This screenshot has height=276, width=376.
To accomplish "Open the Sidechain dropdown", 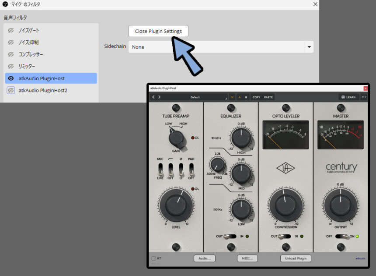I will [x=221, y=47].
